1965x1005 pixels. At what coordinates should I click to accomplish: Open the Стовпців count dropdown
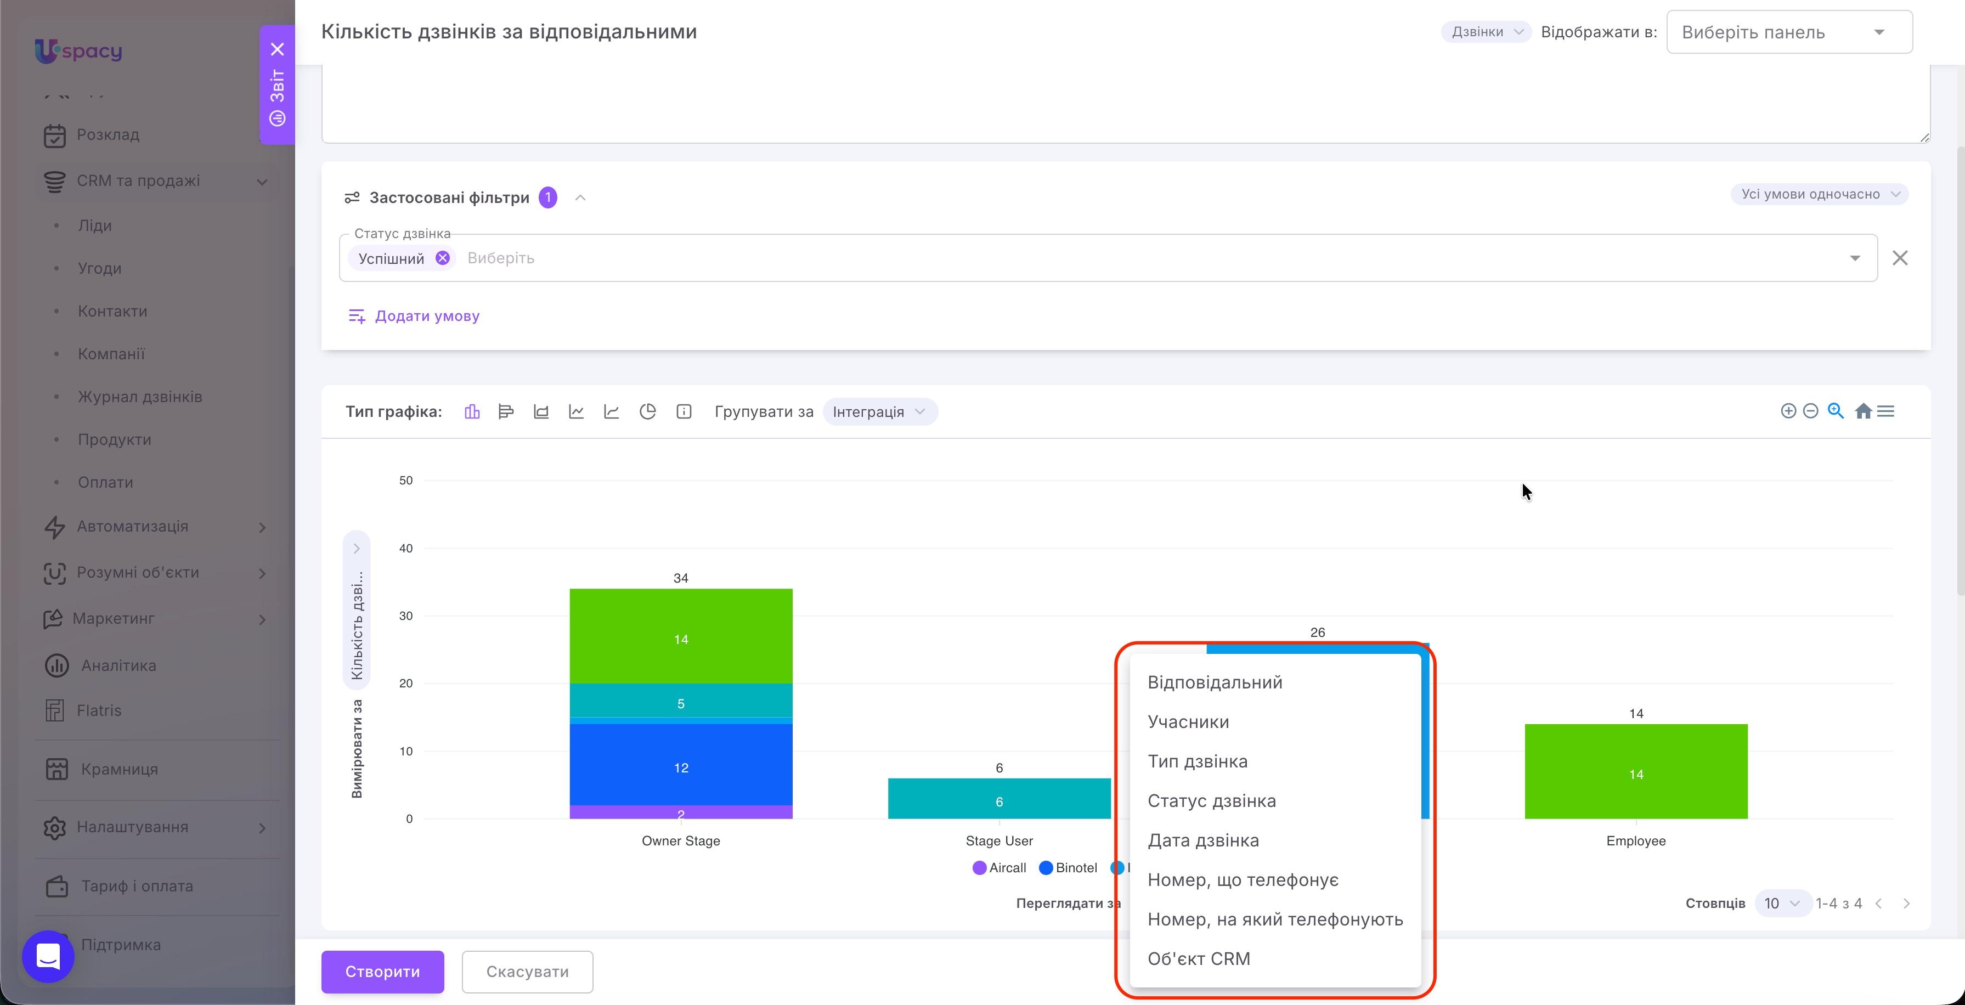pos(1783,904)
